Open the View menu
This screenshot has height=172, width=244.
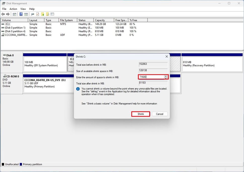[x=23, y=9]
